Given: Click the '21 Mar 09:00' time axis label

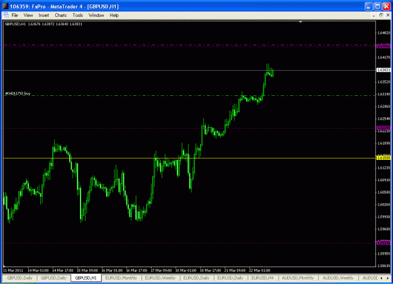Looking at the screenshot, I should (x=235, y=270).
